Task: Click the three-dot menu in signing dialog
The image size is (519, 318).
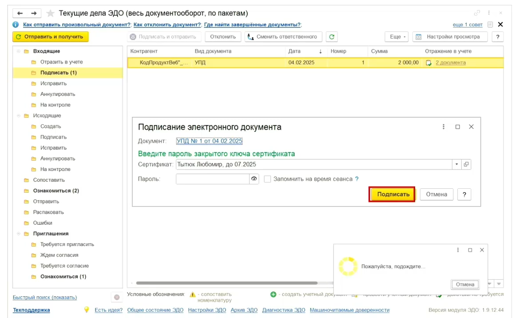Action: pos(444,127)
